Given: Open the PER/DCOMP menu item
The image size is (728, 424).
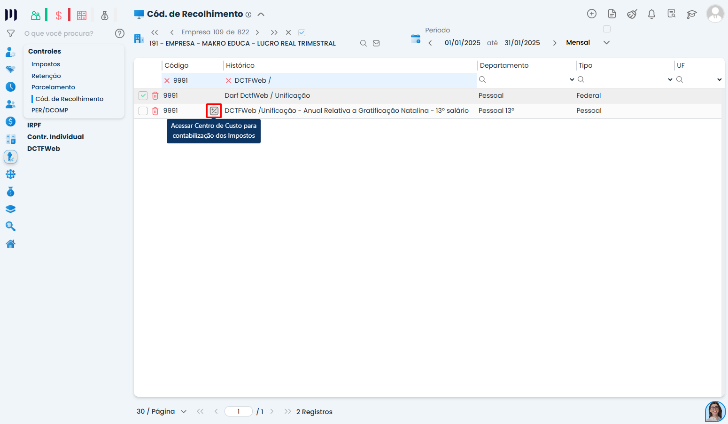Looking at the screenshot, I should click(50, 110).
